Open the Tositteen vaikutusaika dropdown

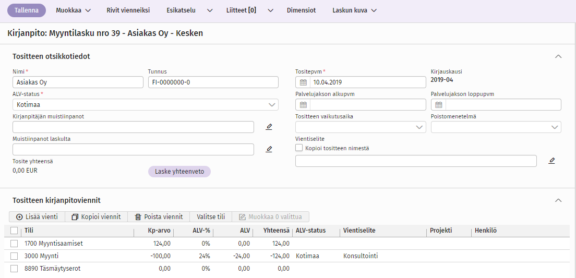point(361,127)
